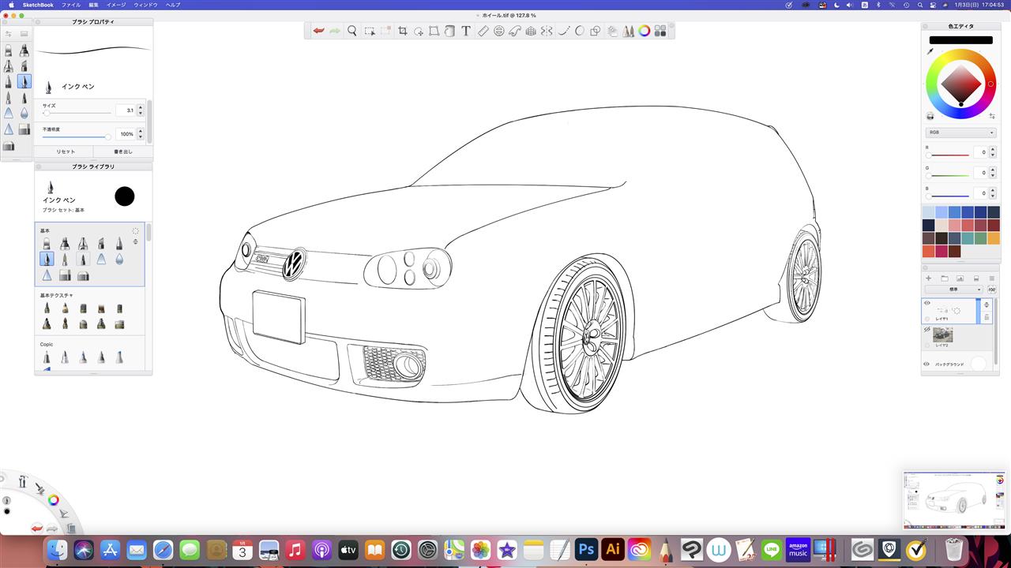
Task: Toggle the レイヤ1 radio circle below its eye
Action: point(927,319)
